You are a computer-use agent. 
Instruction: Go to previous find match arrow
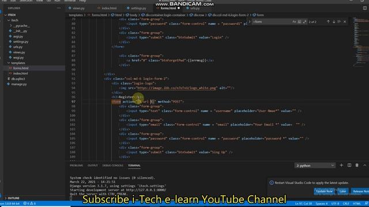328,22
